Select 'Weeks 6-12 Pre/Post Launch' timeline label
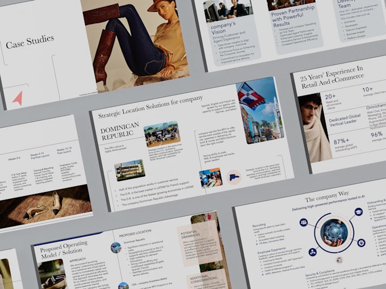 coord(40,156)
